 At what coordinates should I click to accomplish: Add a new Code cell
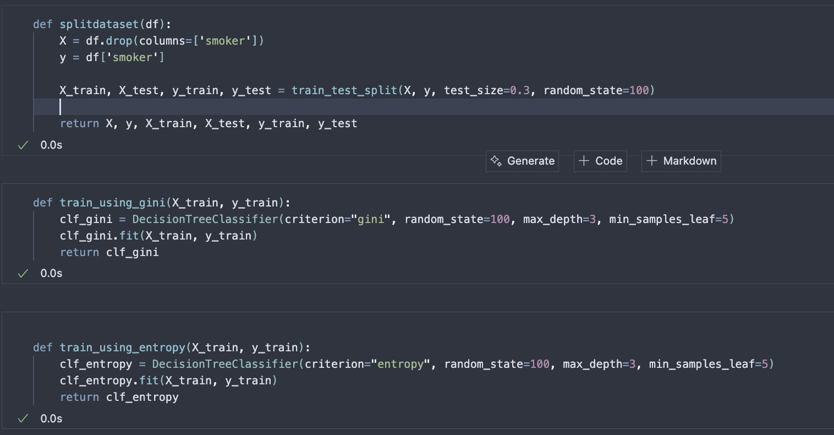click(x=600, y=161)
